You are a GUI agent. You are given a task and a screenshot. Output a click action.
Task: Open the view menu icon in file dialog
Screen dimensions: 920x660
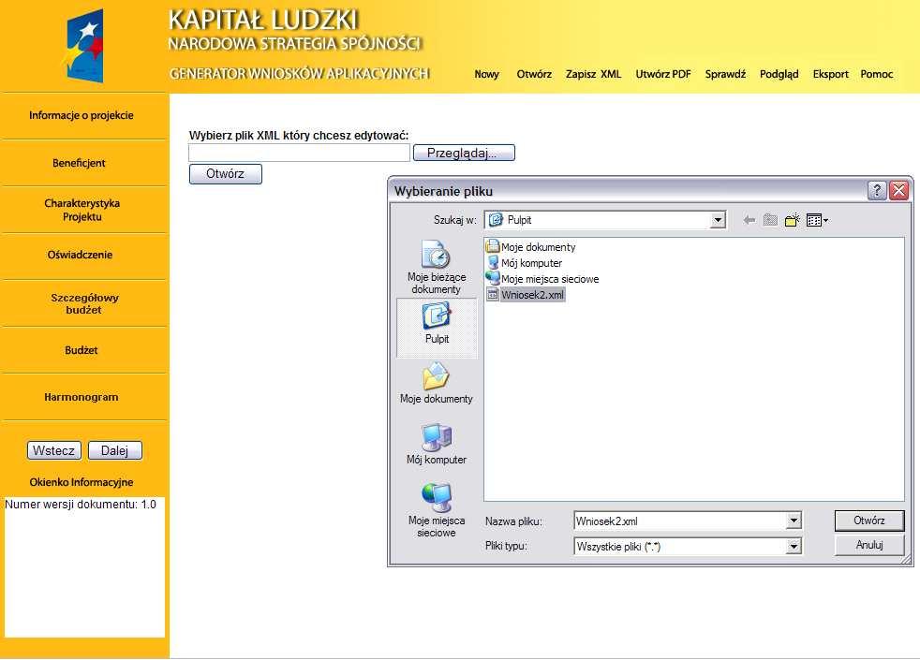pos(817,220)
